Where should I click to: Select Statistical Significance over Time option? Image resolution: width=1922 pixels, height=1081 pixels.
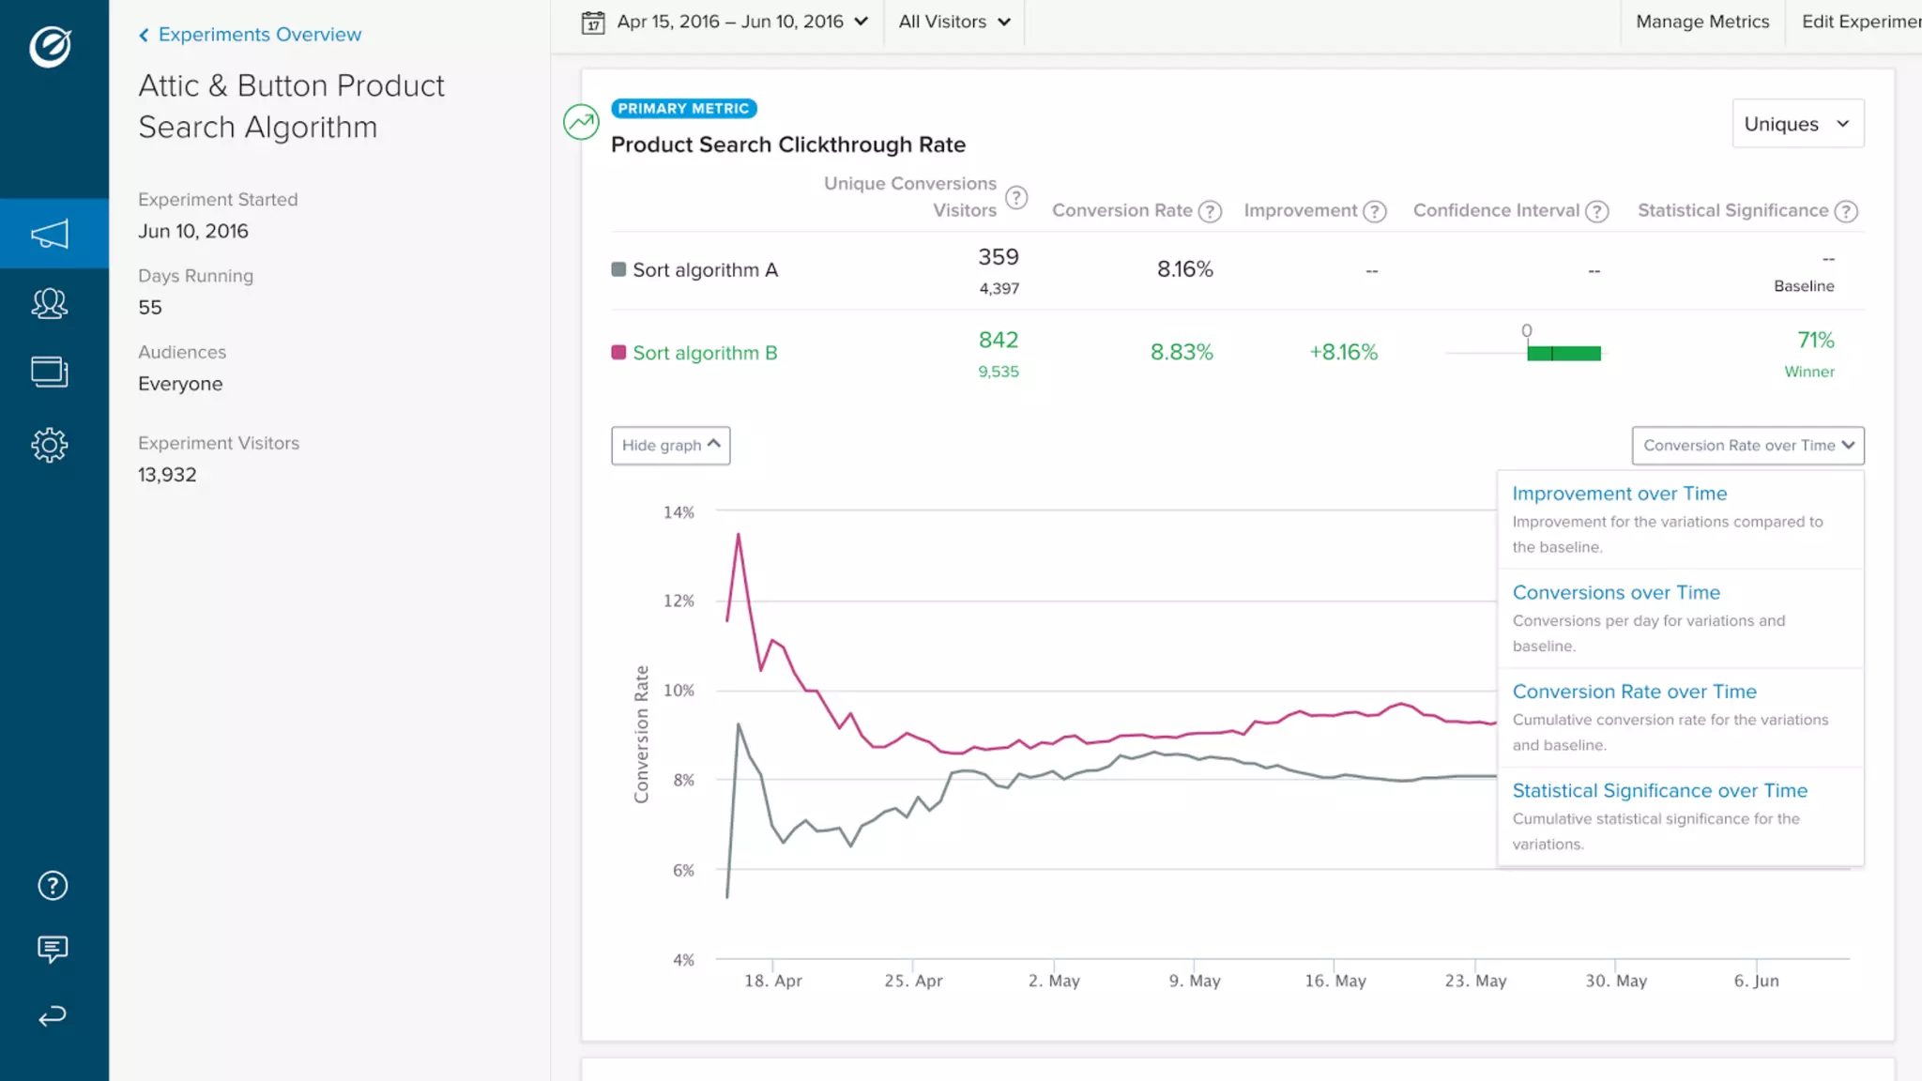(1659, 790)
